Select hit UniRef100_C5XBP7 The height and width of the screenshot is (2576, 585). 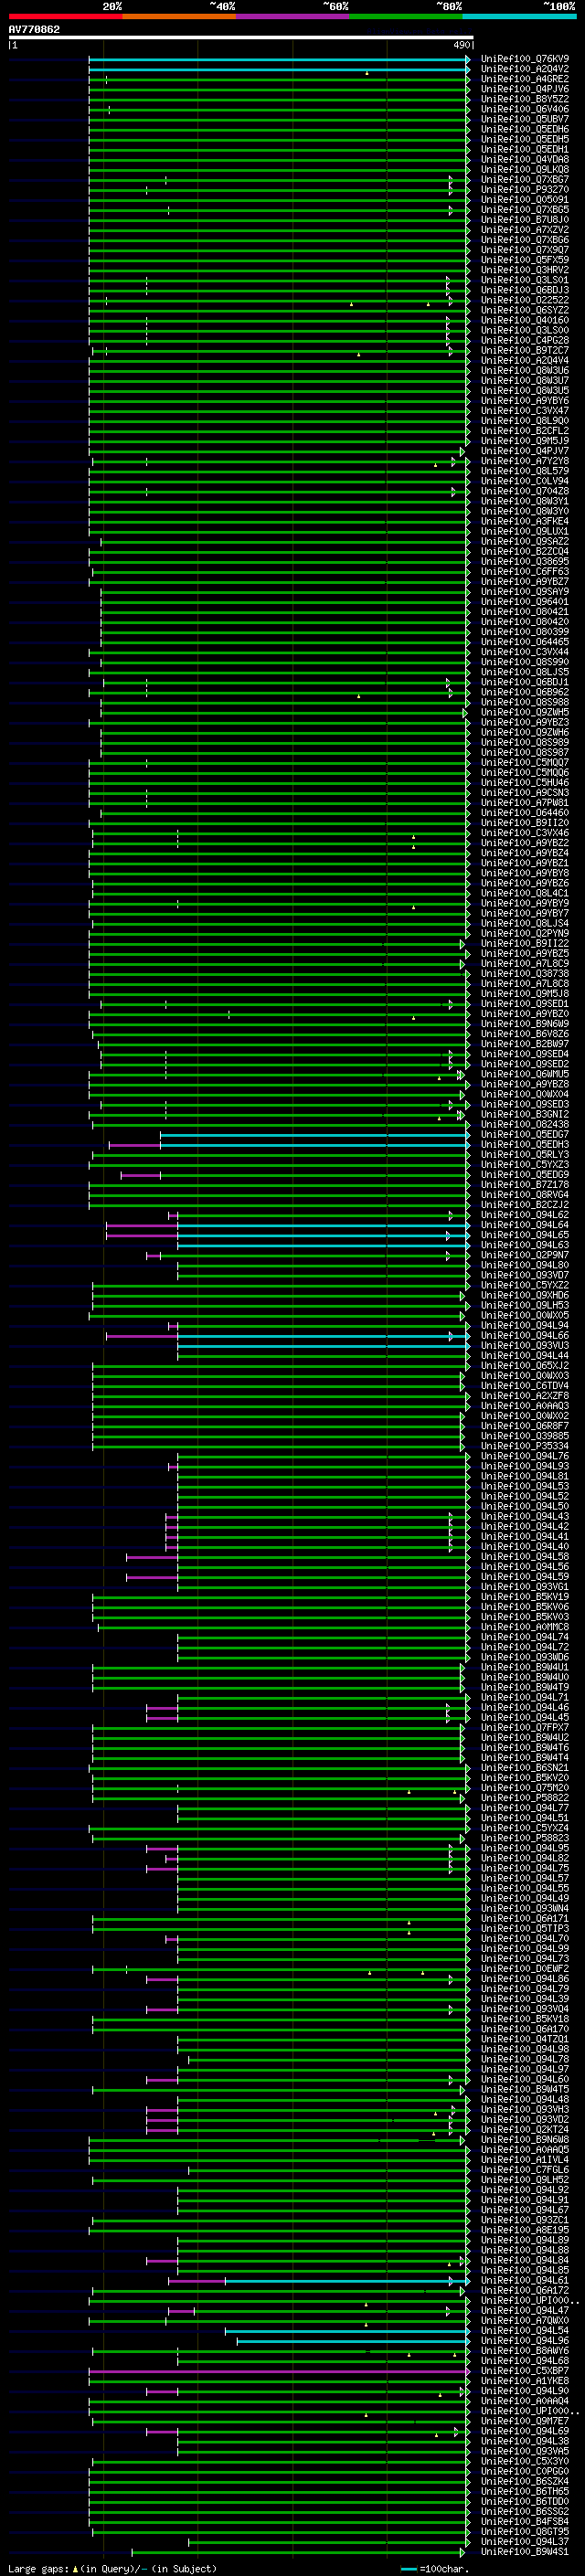(525, 2370)
